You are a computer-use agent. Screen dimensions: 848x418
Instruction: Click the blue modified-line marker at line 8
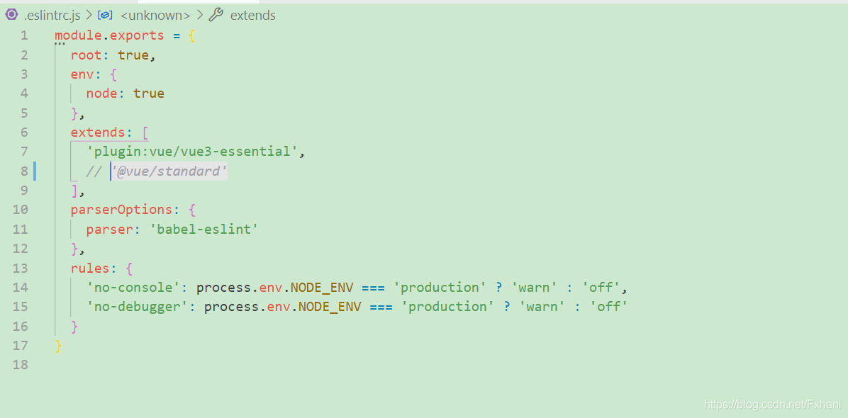[34, 171]
